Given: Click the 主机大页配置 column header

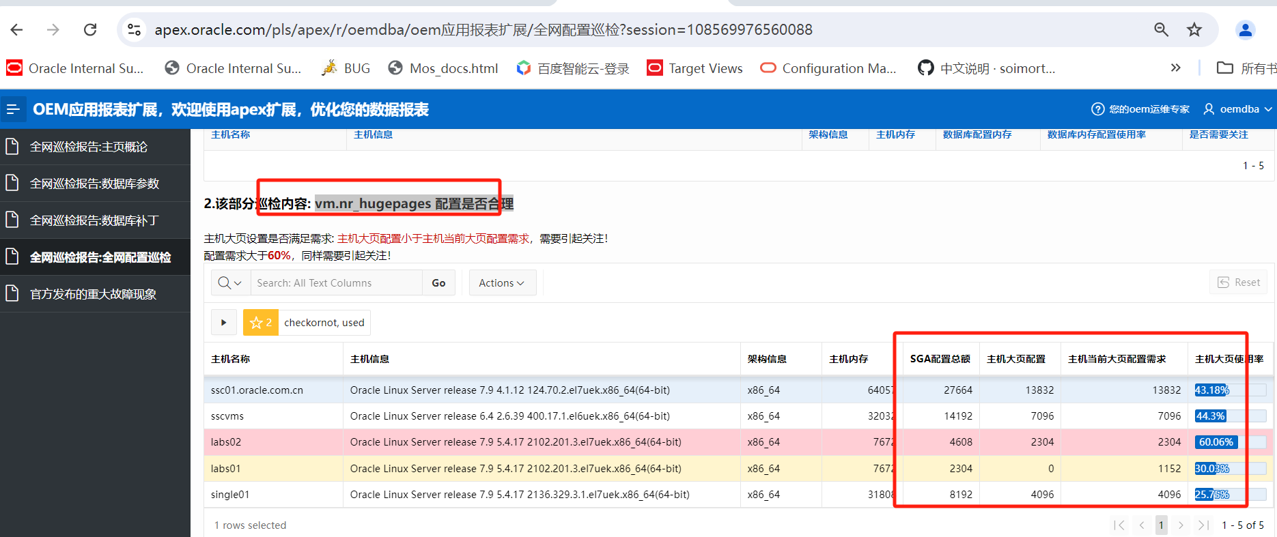Looking at the screenshot, I should [x=1016, y=359].
